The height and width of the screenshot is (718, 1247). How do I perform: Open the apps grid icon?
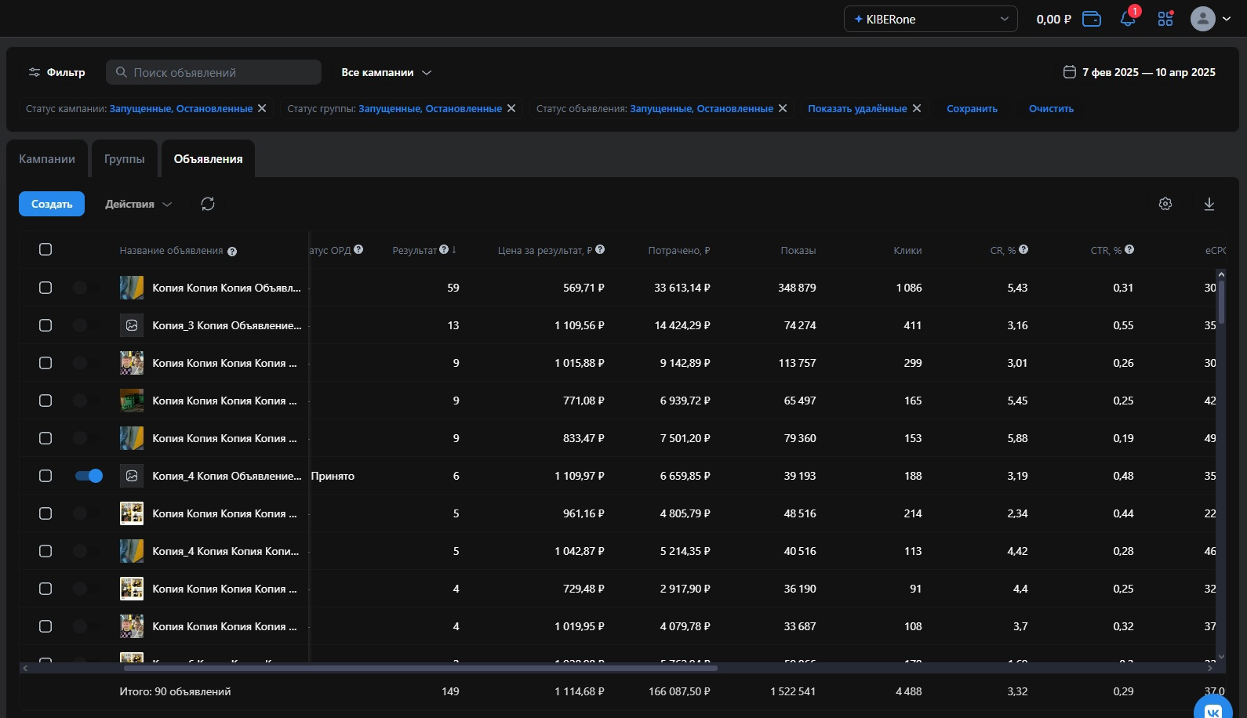1165,19
